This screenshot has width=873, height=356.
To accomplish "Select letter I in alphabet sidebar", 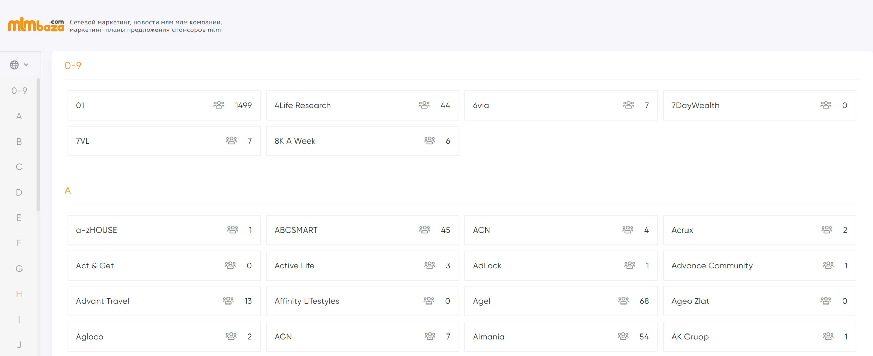I will point(19,320).
